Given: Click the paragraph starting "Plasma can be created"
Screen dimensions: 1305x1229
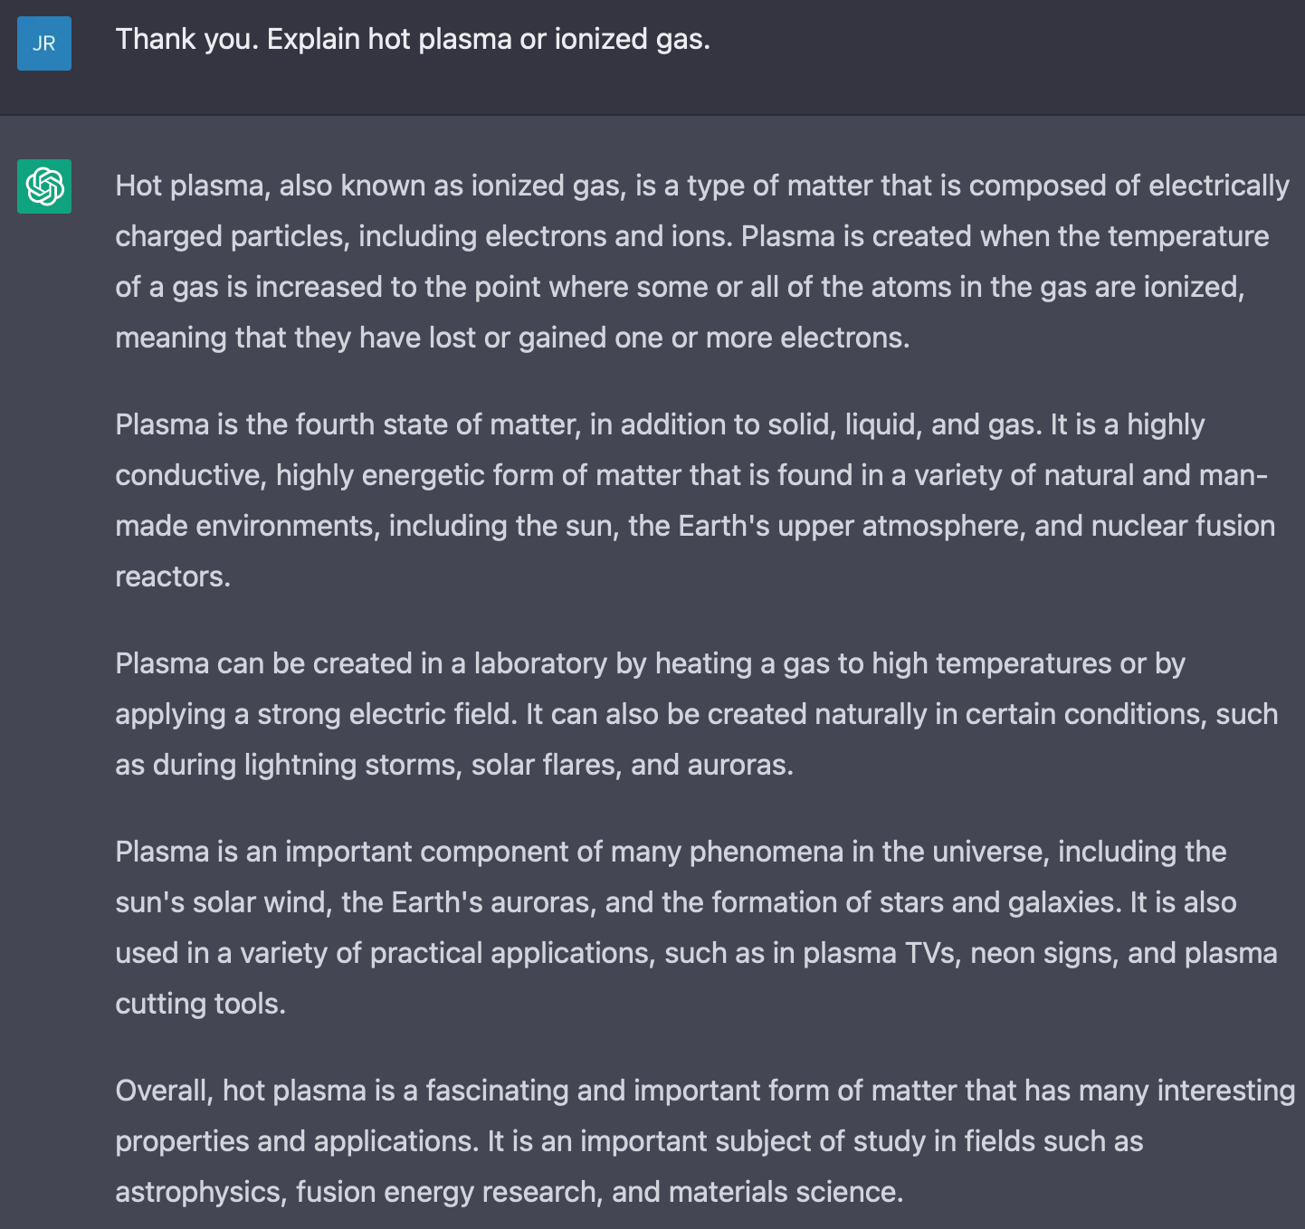Looking at the screenshot, I should [697, 714].
